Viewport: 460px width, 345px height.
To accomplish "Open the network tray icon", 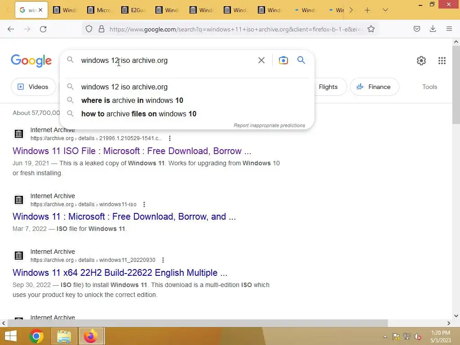I will [407, 336].
